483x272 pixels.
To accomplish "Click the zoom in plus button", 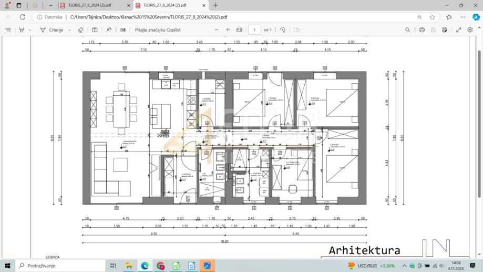I will (228, 30).
